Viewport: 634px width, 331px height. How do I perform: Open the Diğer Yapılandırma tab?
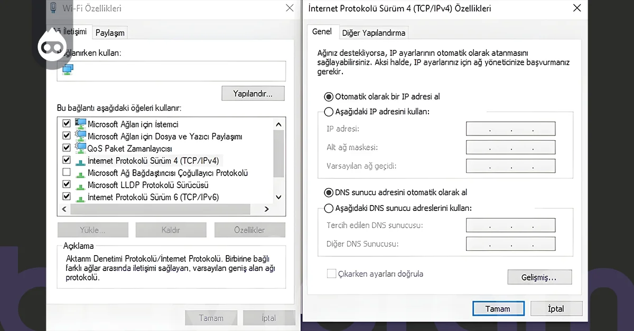tap(374, 32)
